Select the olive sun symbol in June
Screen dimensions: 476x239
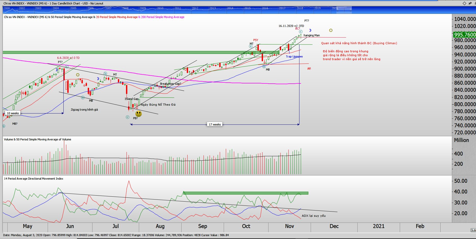coord(78,75)
